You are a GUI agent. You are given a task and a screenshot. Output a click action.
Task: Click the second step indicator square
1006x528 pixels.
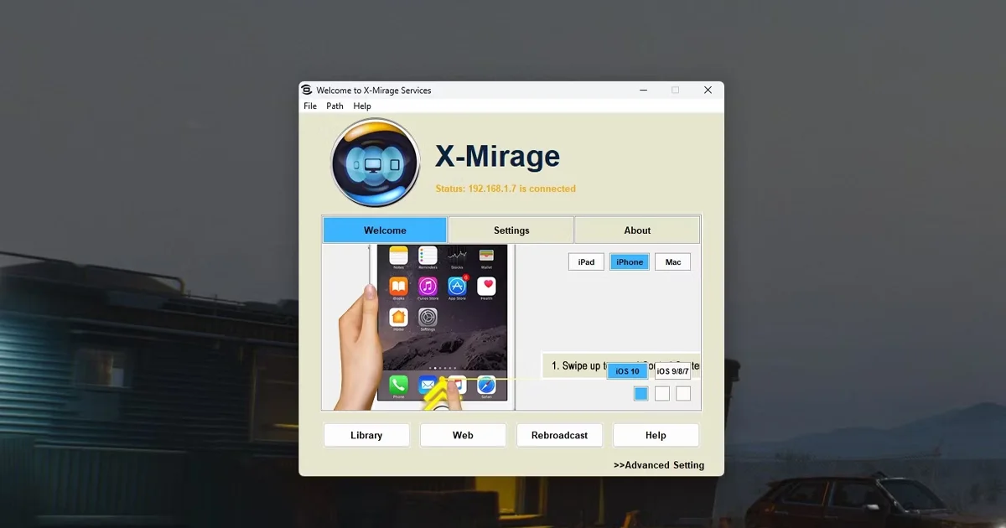[x=662, y=394]
